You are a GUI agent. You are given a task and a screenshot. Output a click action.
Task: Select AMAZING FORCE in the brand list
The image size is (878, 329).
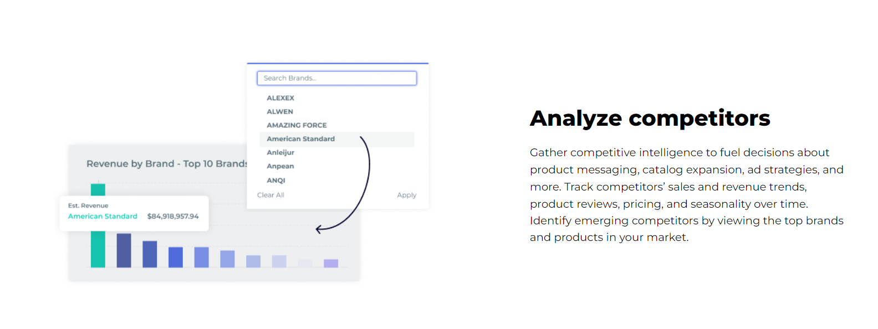coord(297,125)
